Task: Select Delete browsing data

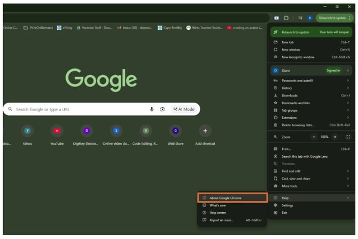Action: click(311, 125)
